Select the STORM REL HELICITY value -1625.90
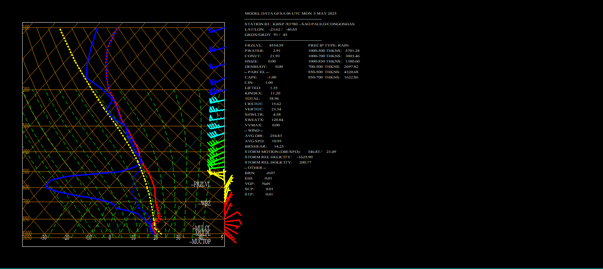 (304, 157)
